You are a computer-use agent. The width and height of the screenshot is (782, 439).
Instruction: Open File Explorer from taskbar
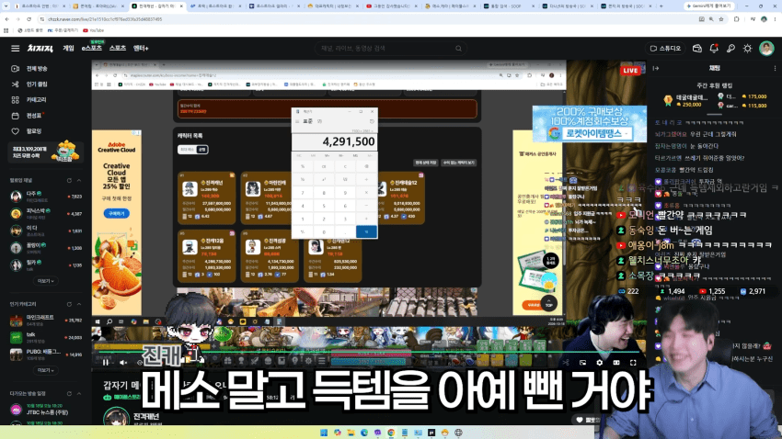[x=351, y=433]
